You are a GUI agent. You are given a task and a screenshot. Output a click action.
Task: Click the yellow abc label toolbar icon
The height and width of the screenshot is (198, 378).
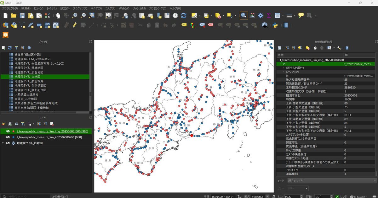tap(184, 25)
